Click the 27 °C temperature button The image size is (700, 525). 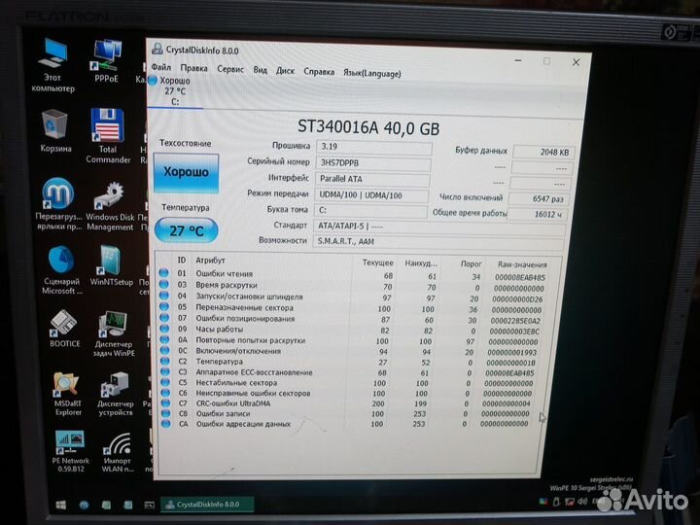point(186,230)
